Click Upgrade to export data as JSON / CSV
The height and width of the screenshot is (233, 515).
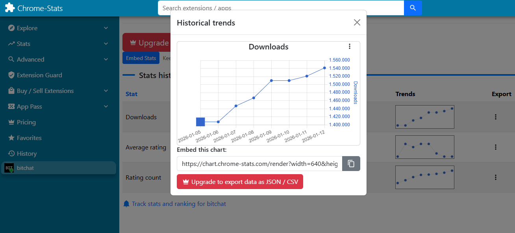pos(240,182)
